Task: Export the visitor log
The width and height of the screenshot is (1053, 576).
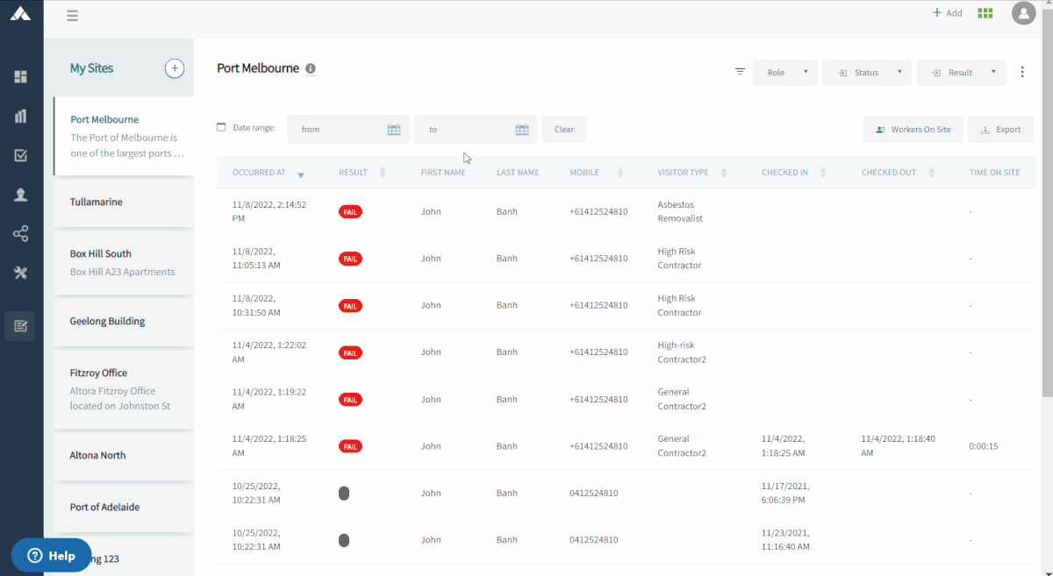Action: point(1000,130)
